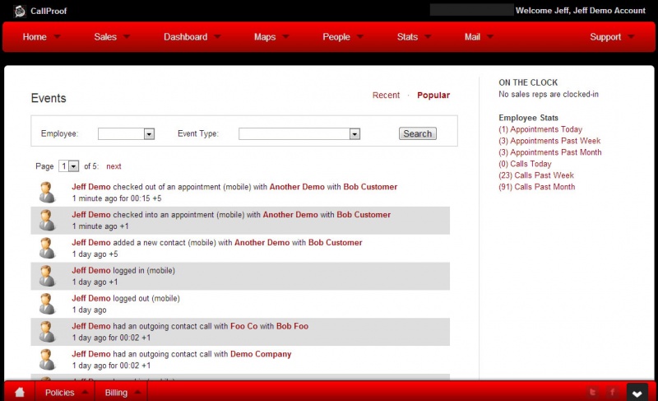Screen dimensions: 658x401
Task: Open the Sales menu
Action: tap(111, 37)
